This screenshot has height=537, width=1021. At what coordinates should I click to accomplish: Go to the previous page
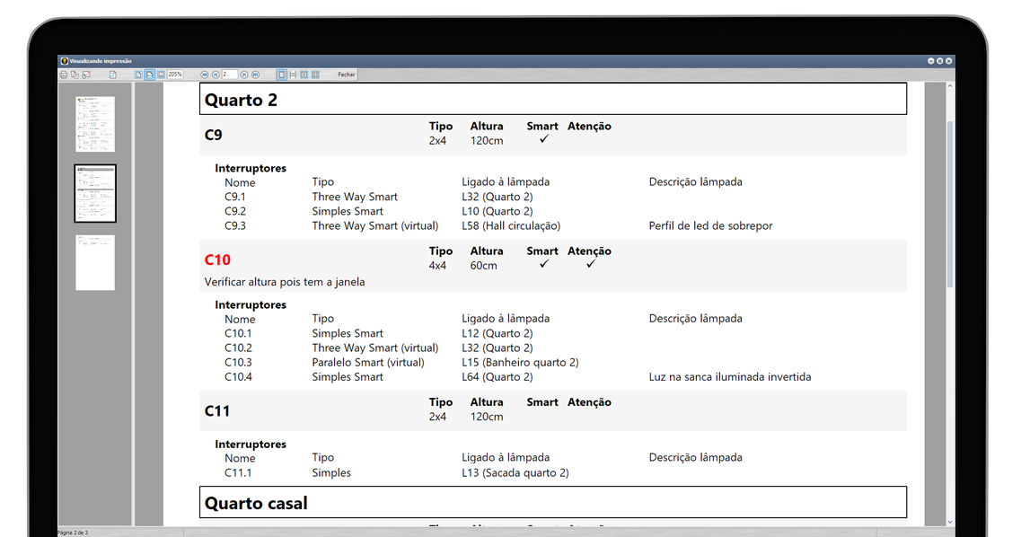coord(215,75)
